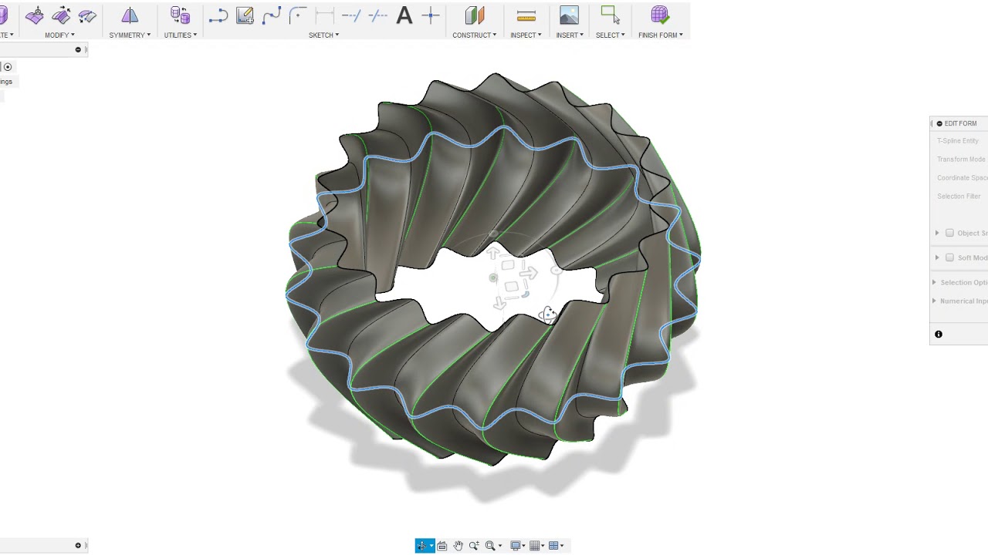This screenshot has width=988, height=555.
Task: Open the Orbit type dropdown arrow
Action: (431, 546)
